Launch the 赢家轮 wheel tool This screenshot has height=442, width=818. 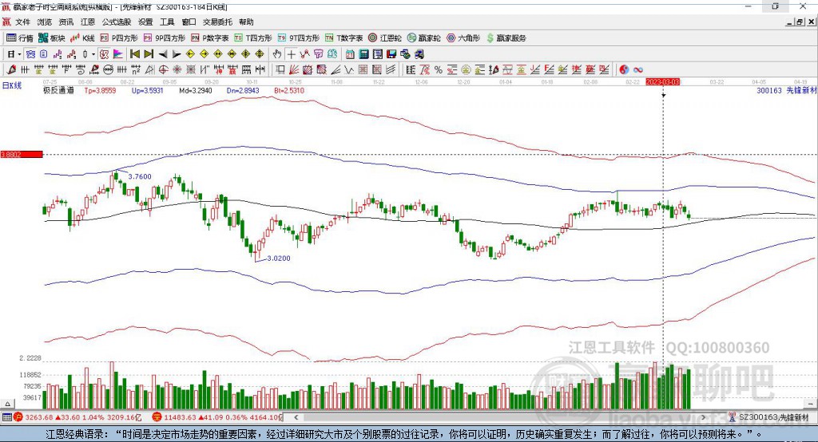coord(423,38)
